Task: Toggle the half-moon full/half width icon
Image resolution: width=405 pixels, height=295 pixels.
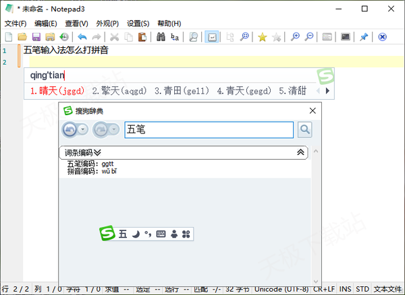Action: [136, 234]
